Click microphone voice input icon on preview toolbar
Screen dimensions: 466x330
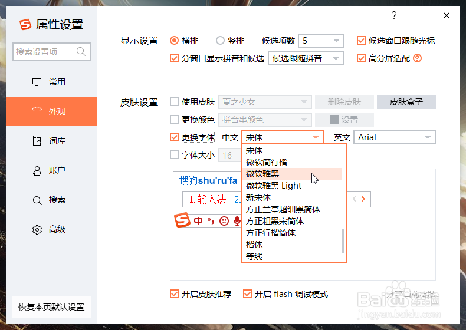pos(237,221)
